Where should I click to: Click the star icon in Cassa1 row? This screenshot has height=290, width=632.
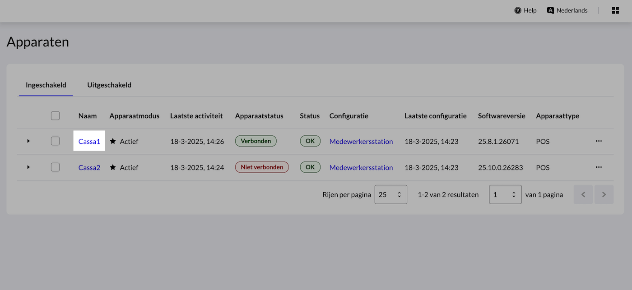click(113, 141)
